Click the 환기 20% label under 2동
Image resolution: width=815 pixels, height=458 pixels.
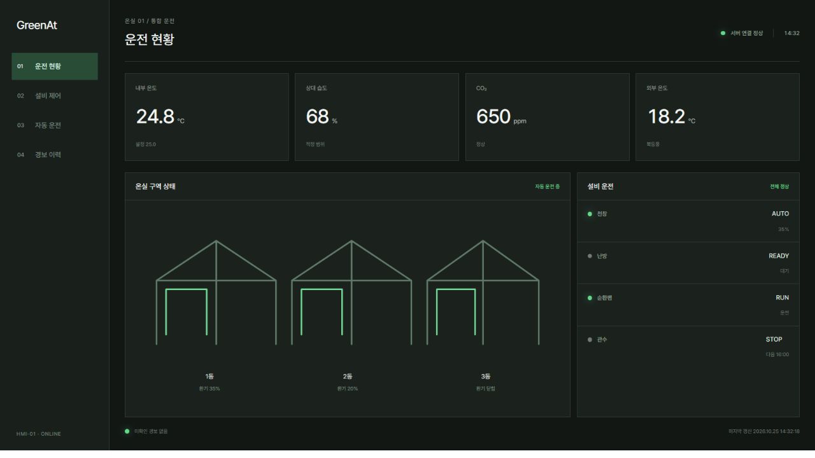point(348,389)
